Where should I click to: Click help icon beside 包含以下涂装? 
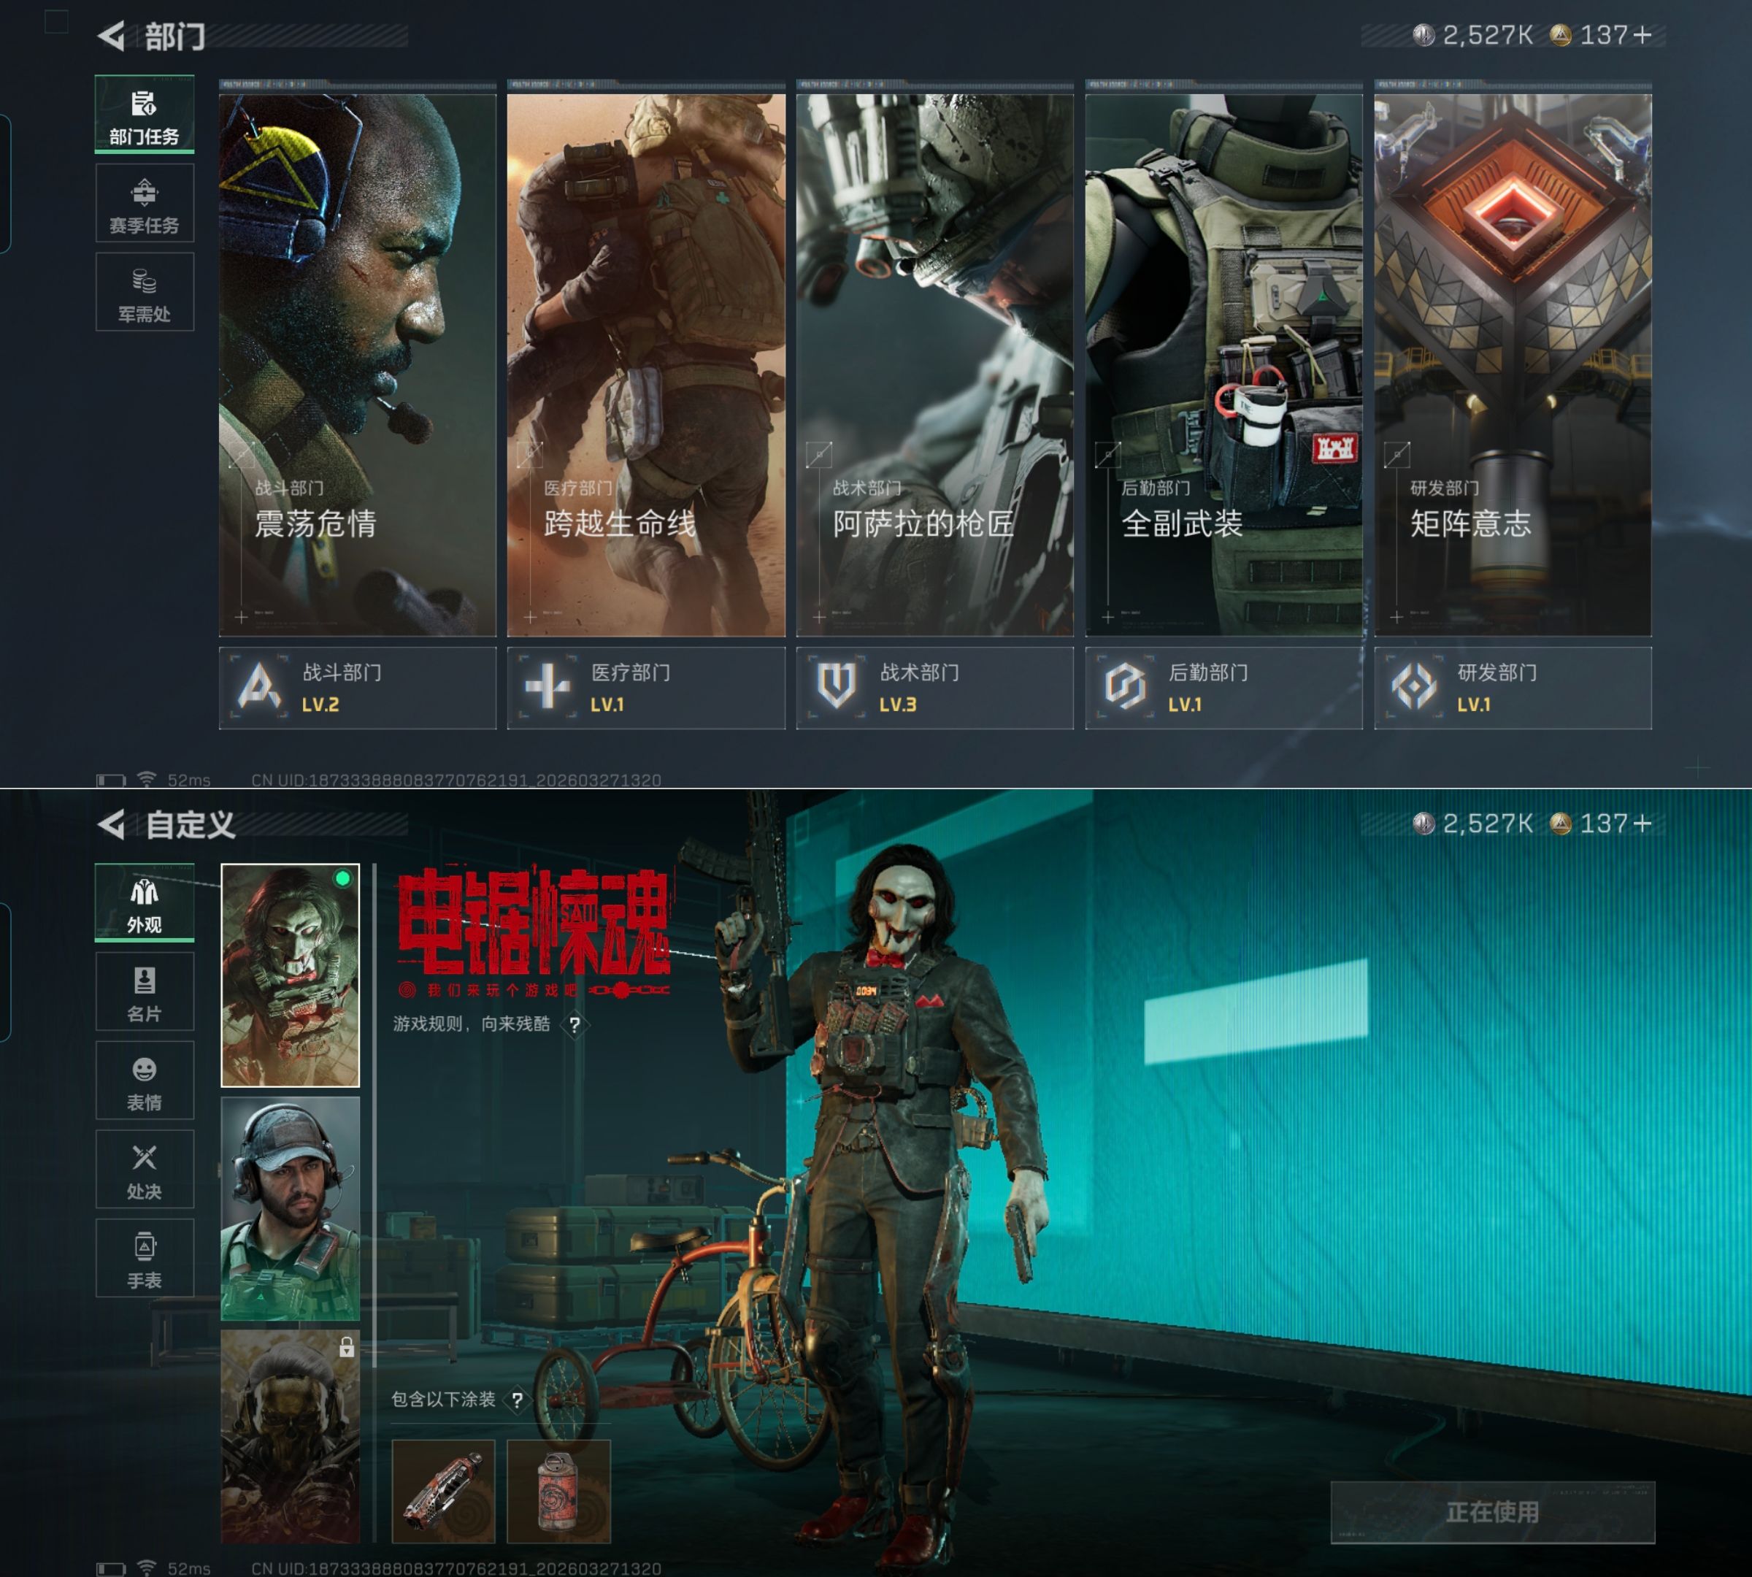pyautogui.click(x=518, y=1400)
